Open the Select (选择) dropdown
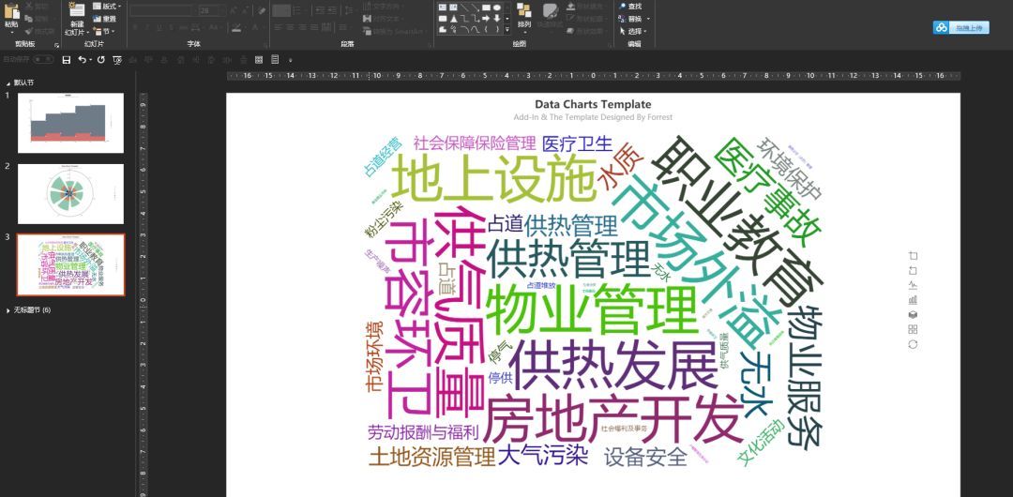The image size is (1013, 497). click(x=633, y=31)
